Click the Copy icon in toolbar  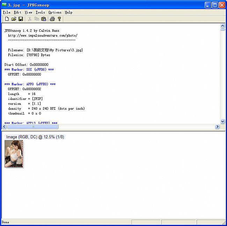pyautogui.click(x=37, y=19)
